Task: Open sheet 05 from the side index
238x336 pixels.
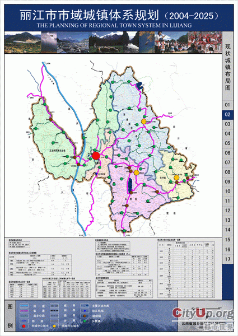Action: [227, 143]
